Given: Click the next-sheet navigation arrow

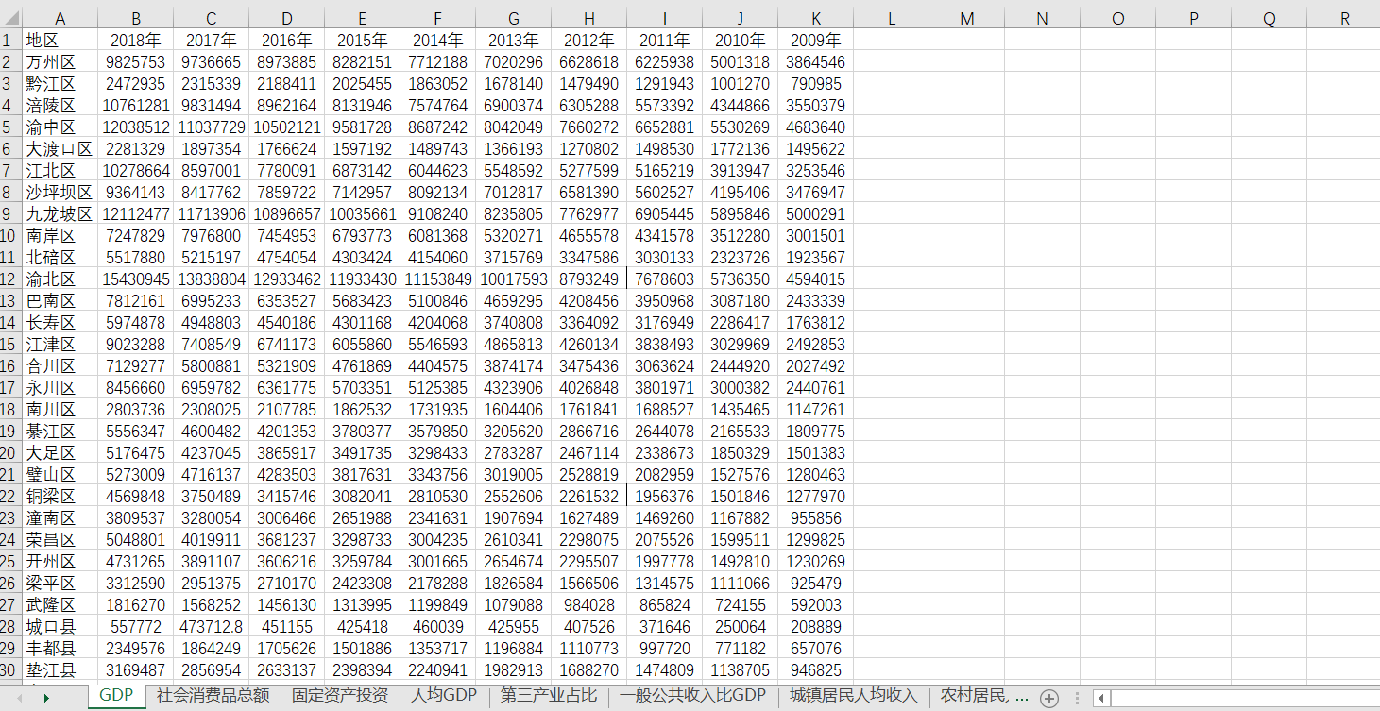Looking at the screenshot, I should pos(45,698).
